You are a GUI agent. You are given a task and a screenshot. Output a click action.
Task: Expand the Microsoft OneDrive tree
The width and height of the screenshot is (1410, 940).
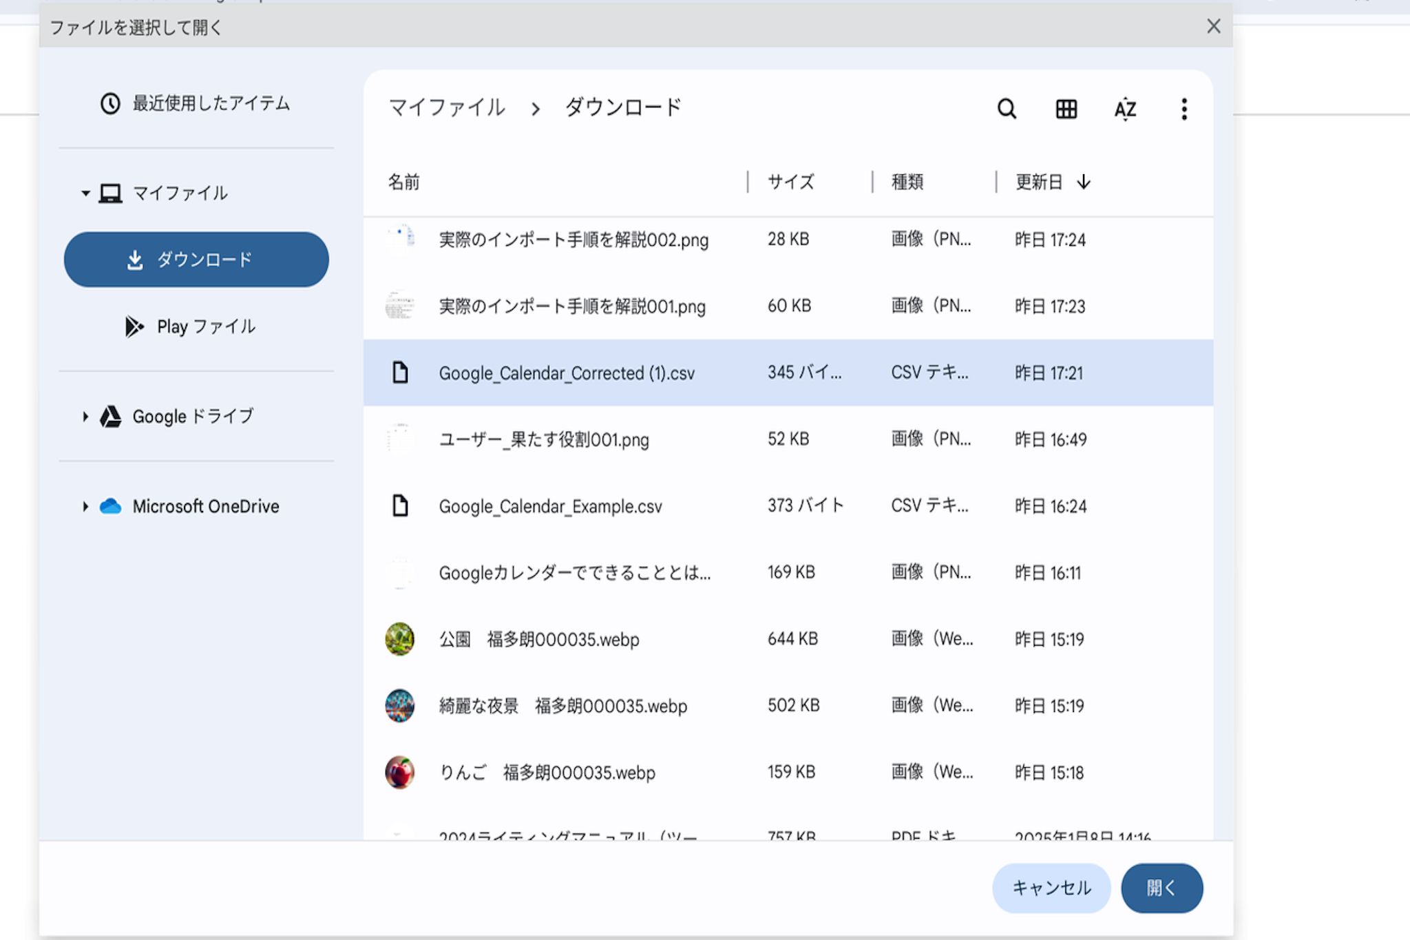(x=85, y=507)
